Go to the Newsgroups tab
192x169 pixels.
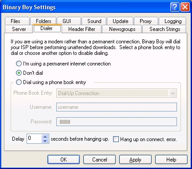[x=122, y=29]
